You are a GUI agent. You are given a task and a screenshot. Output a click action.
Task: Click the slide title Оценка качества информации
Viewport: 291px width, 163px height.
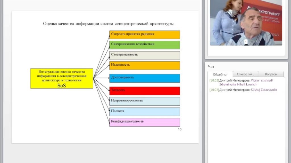click(108, 24)
